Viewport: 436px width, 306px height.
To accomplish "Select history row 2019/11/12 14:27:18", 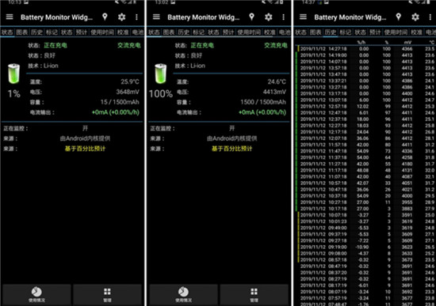I will (x=366, y=49).
